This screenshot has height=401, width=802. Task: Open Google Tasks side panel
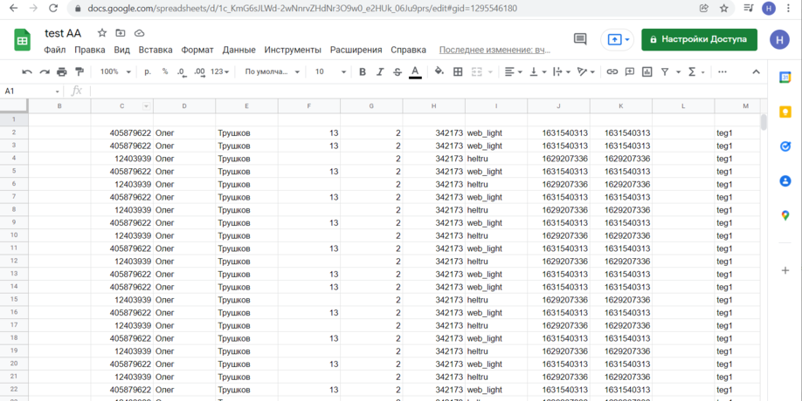pyautogui.click(x=785, y=146)
